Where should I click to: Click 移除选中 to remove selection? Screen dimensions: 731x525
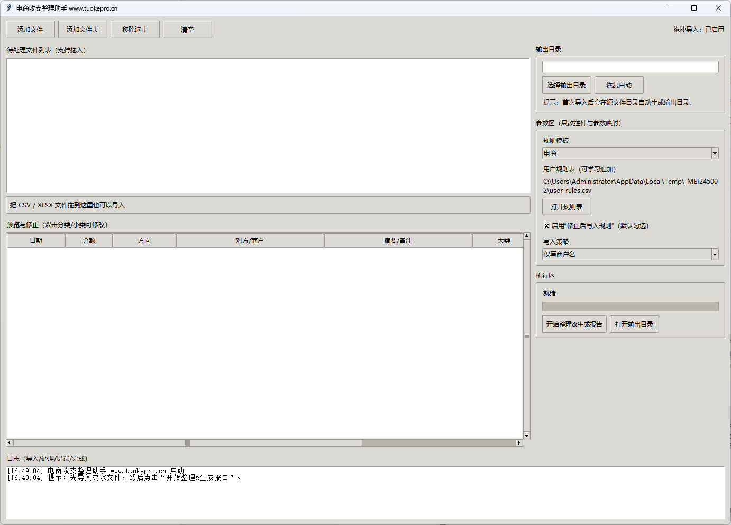135,30
